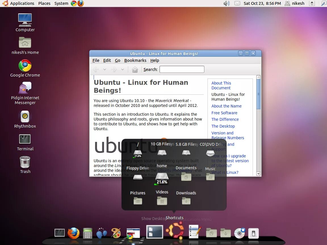This screenshot has width=327, height=245.
Task: Click the help window scrollbar down arrow
Action: 258,174
